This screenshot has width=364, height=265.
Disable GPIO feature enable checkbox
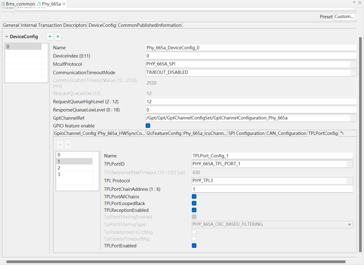[148, 126]
